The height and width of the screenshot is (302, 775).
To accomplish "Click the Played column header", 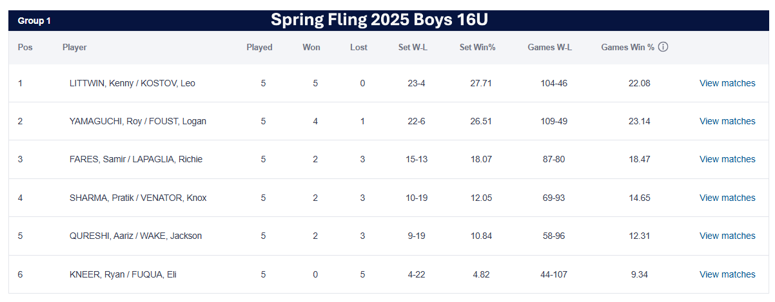I will 259,47.
